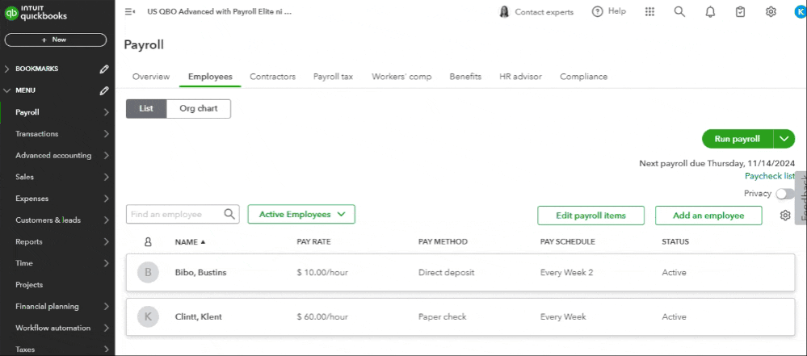Open employee list table settings gear

click(785, 216)
